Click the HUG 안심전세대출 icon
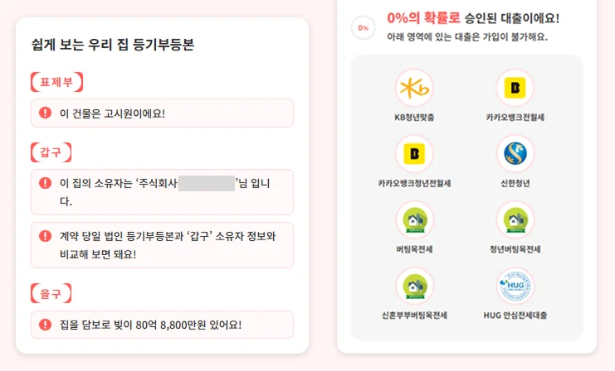The image size is (615, 371). point(515,287)
